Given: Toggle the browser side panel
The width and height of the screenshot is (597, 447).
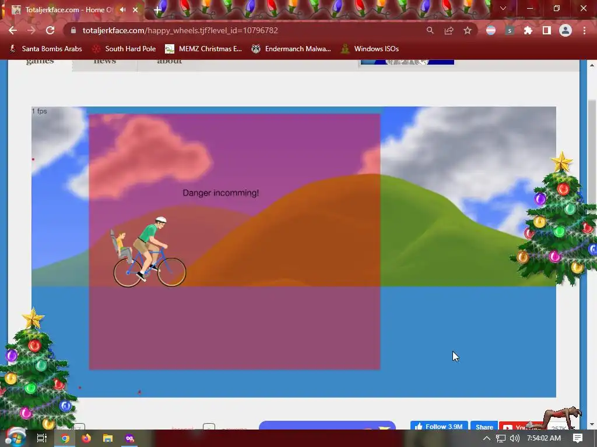Looking at the screenshot, I should coord(547,30).
